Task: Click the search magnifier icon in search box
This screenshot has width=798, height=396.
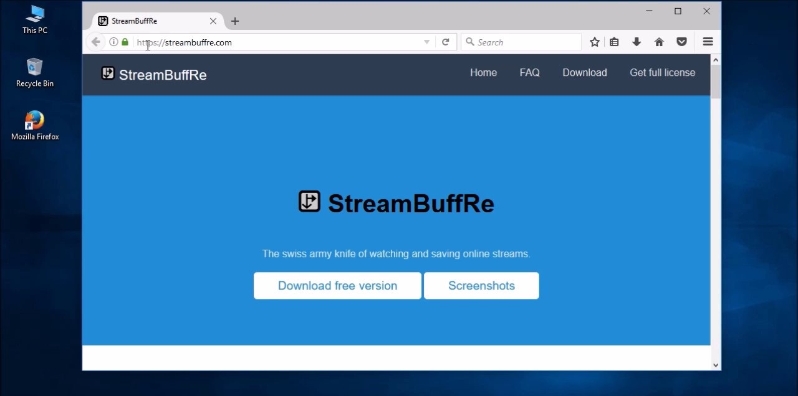Action: [x=470, y=42]
